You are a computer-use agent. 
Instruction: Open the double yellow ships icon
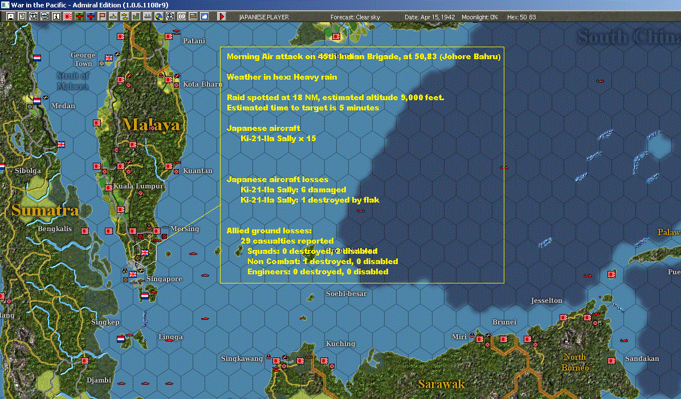[125, 17]
